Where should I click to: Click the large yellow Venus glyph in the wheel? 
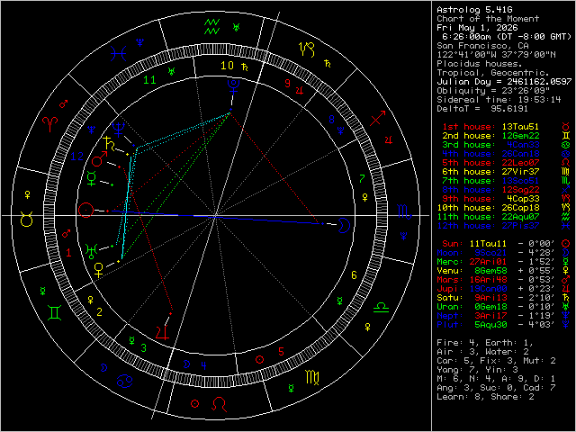click(x=99, y=270)
